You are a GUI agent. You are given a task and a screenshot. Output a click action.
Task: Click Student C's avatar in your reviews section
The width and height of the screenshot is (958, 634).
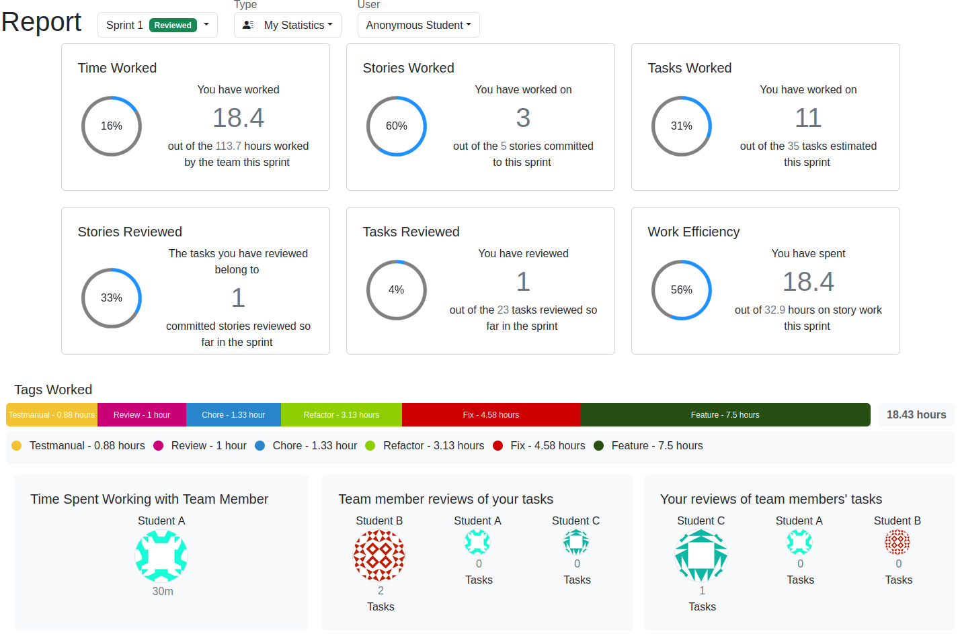[x=701, y=555]
